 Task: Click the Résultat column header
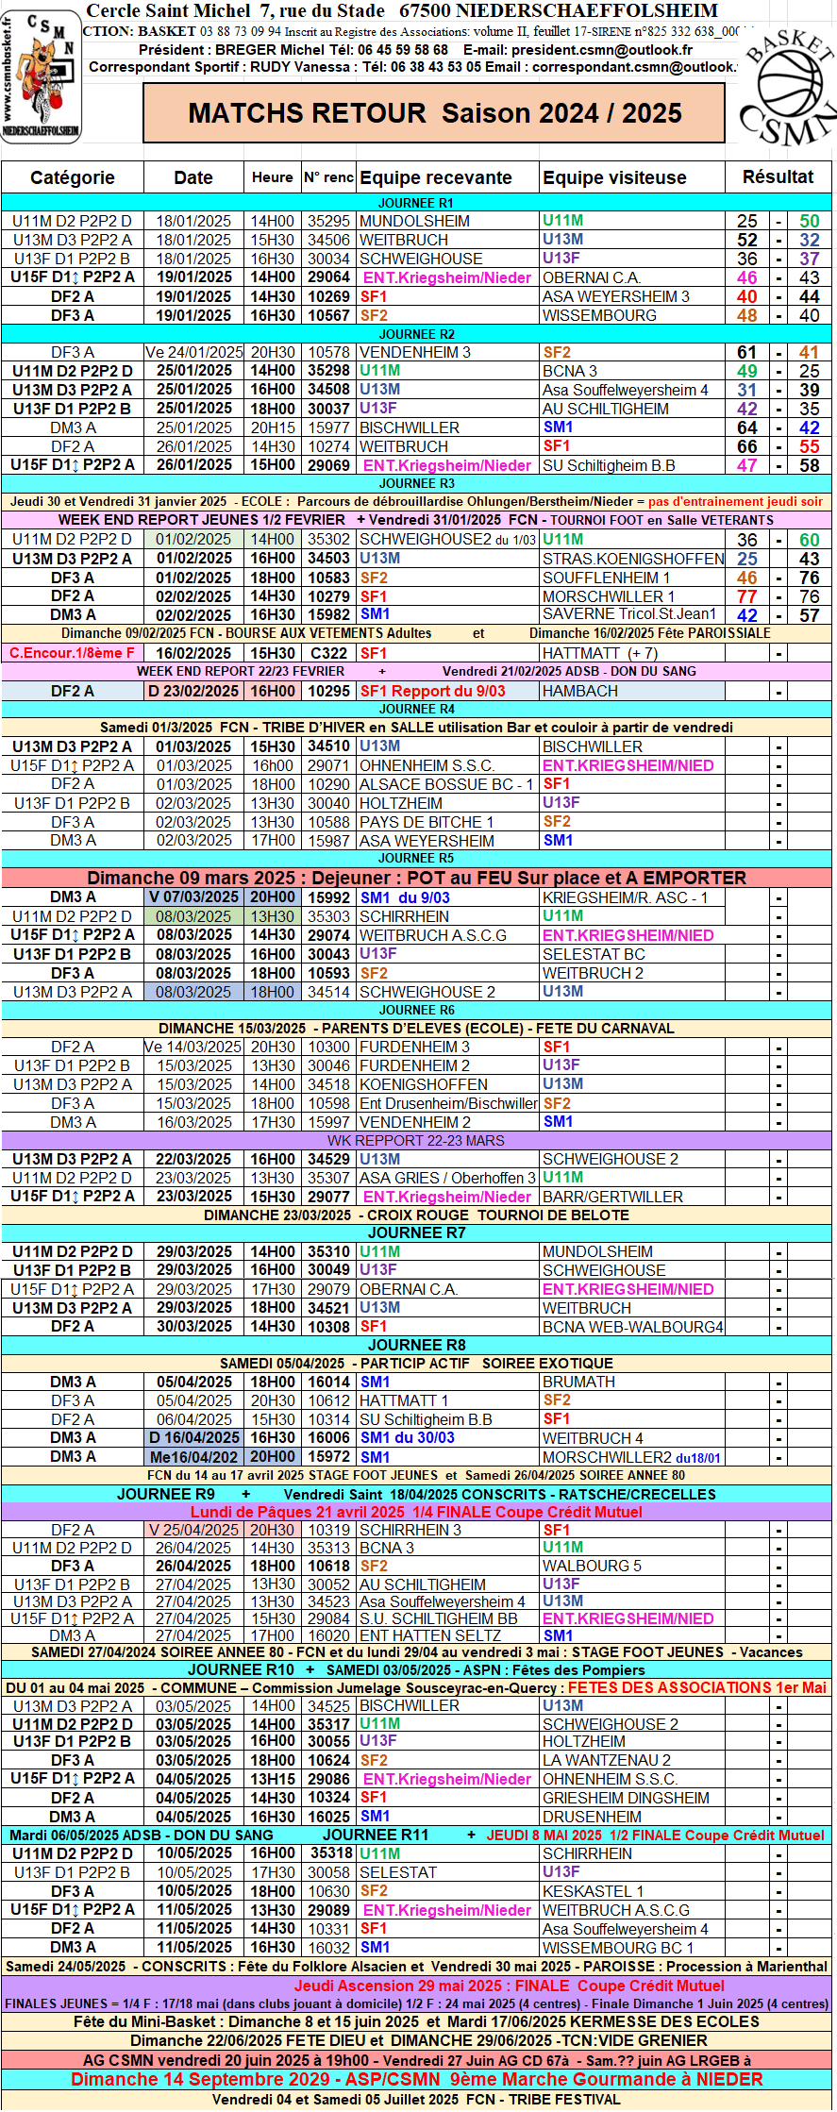[778, 177]
